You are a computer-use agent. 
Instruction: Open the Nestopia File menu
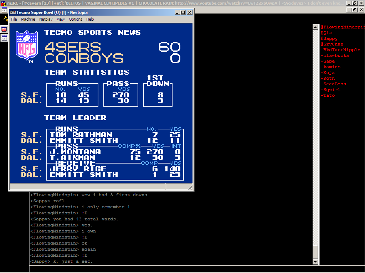pos(14,19)
